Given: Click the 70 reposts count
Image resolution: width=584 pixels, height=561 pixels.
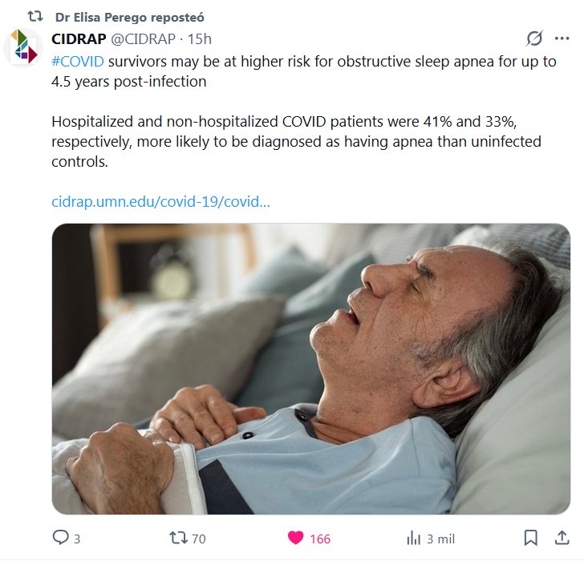Looking at the screenshot, I should [x=198, y=539].
